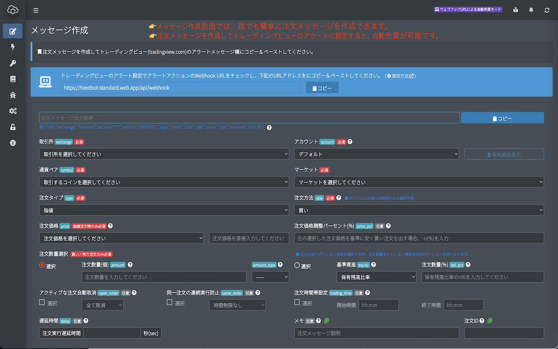The width and height of the screenshot is (558, 349).
Task: Open the hamburger menu at top left
Action: tap(36, 10)
